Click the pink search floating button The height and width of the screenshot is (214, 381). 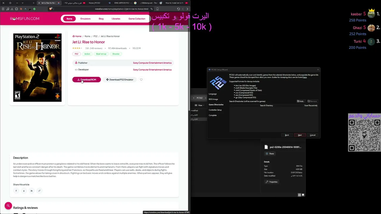[x=8, y=206]
